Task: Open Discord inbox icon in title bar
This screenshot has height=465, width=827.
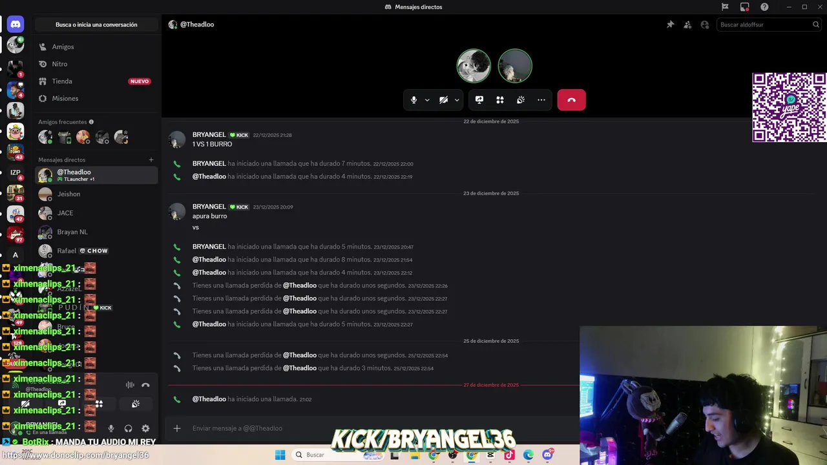Action: (745, 6)
